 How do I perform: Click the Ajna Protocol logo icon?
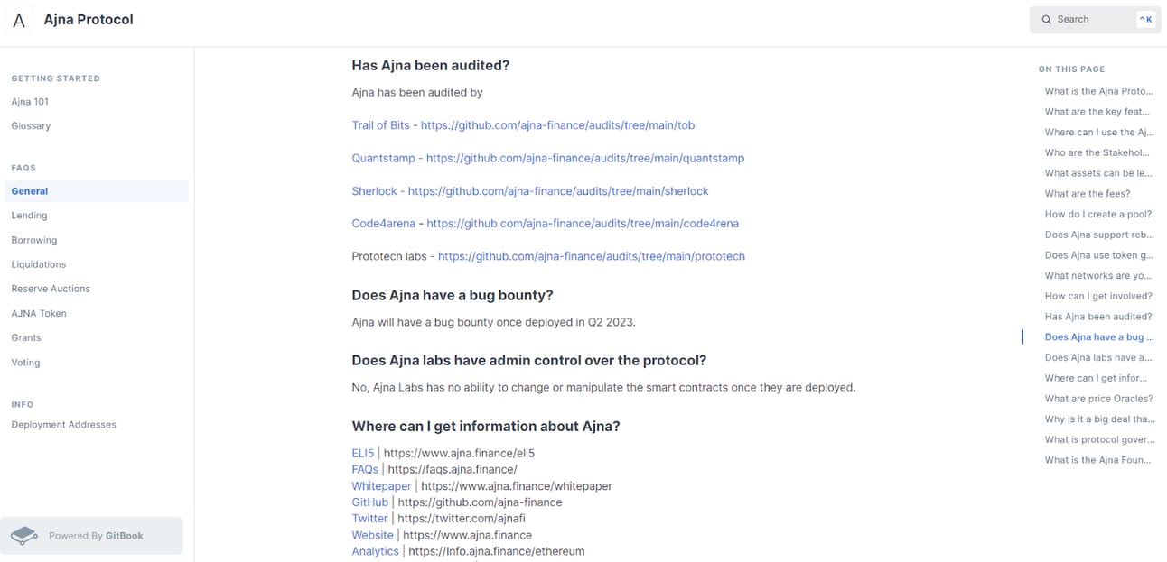(x=19, y=20)
